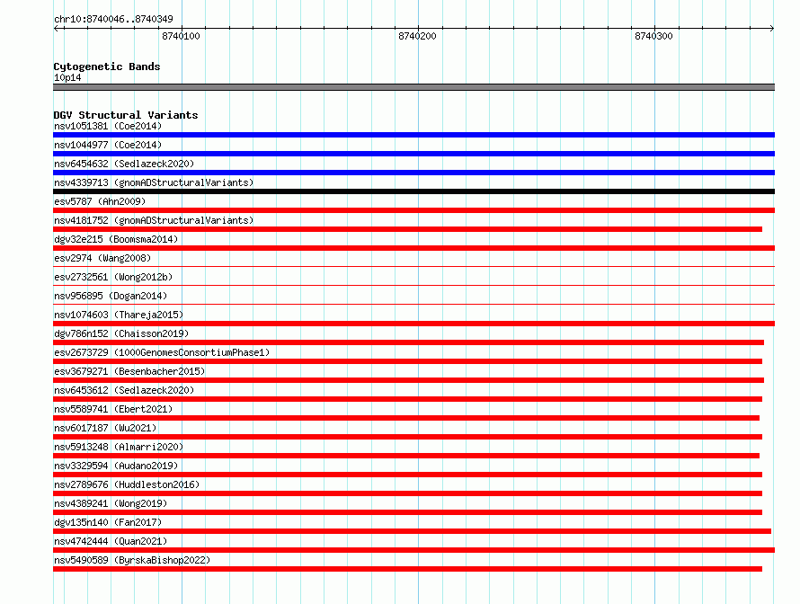Click the Cytogenetic Bands track title
The height and width of the screenshot is (604, 800).
[x=107, y=67]
